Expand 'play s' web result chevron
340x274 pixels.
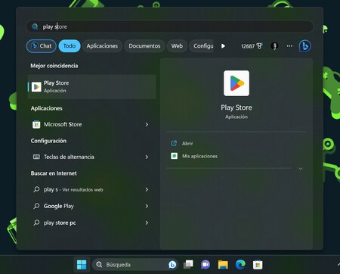click(147, 189)
